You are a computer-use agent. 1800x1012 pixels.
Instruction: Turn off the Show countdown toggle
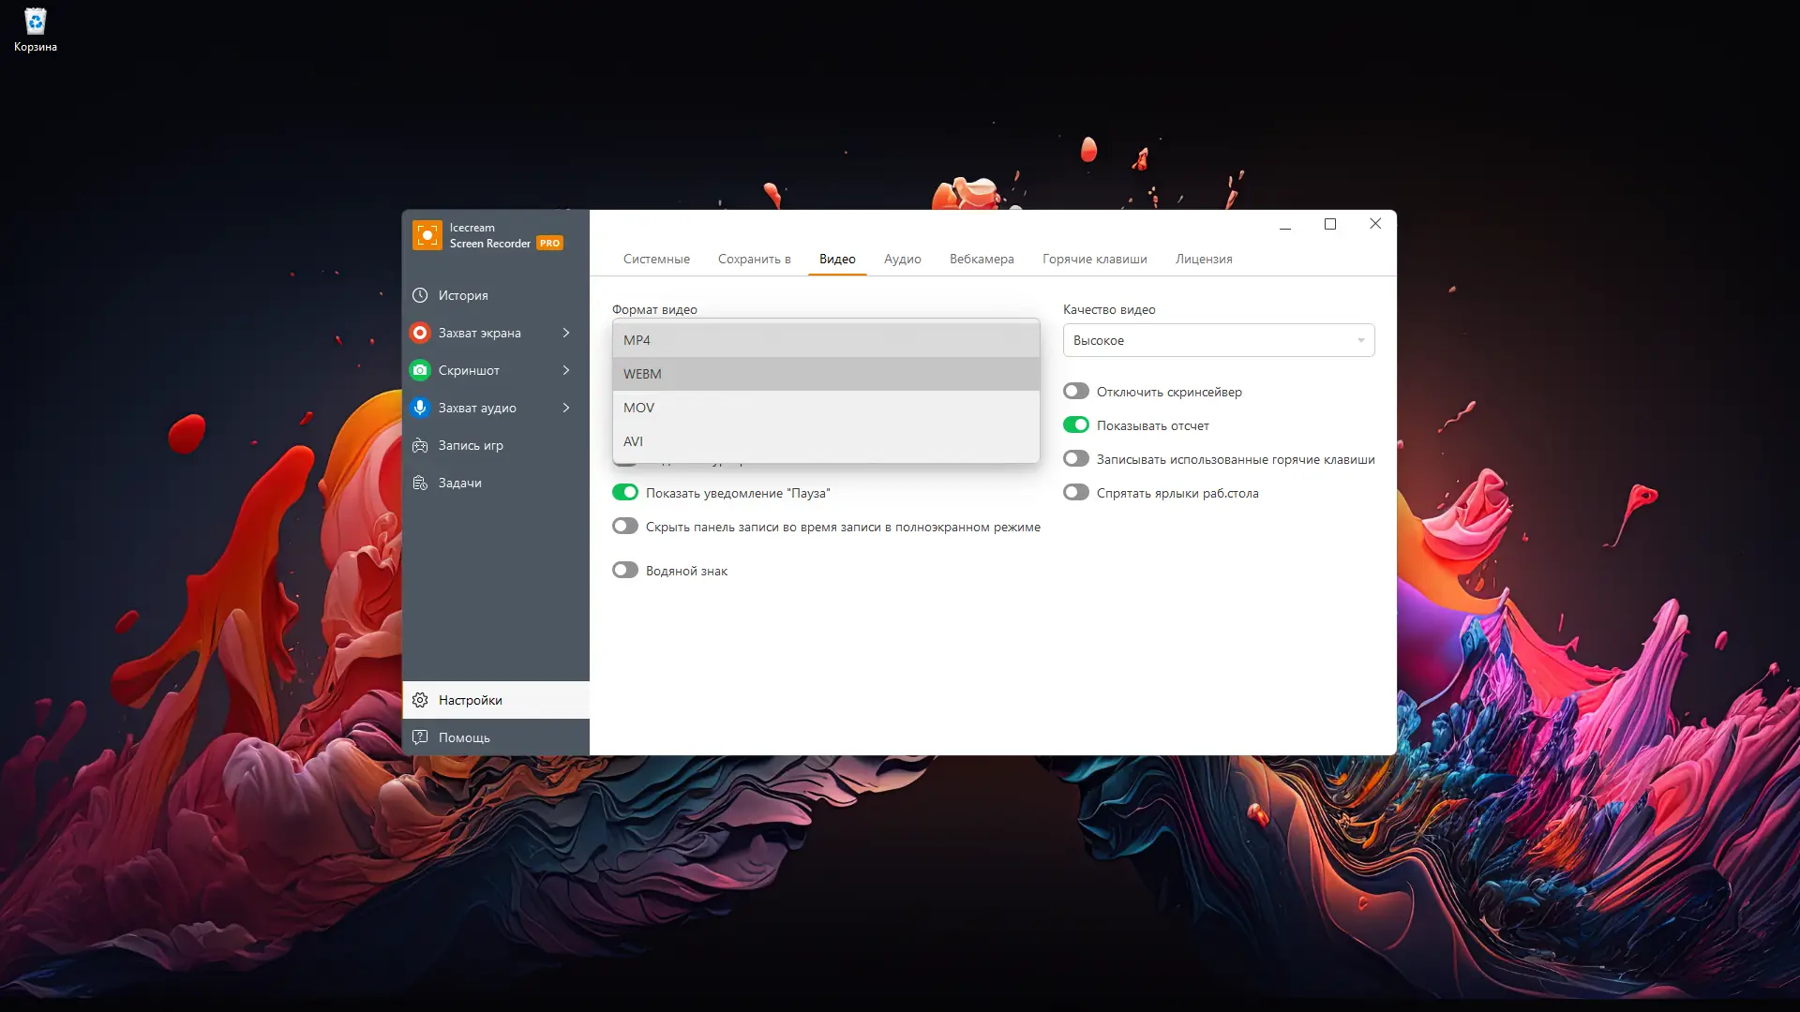(1075, 425)
